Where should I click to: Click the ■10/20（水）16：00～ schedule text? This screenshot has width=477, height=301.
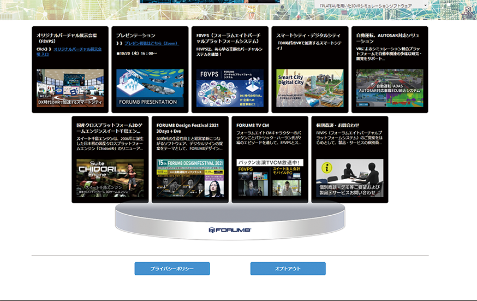(136, 53)
